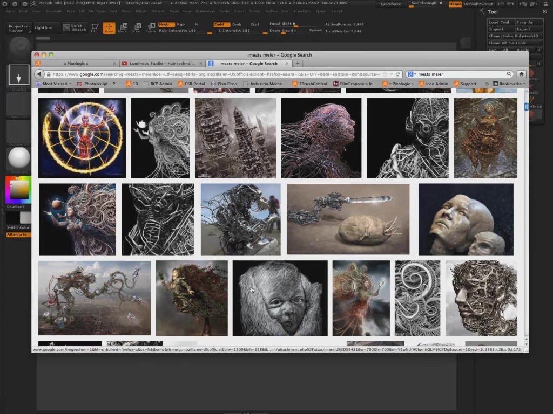Run search with the magnifier icon
The width and height of the screenshot is (553, 414).
click(509, 74)
